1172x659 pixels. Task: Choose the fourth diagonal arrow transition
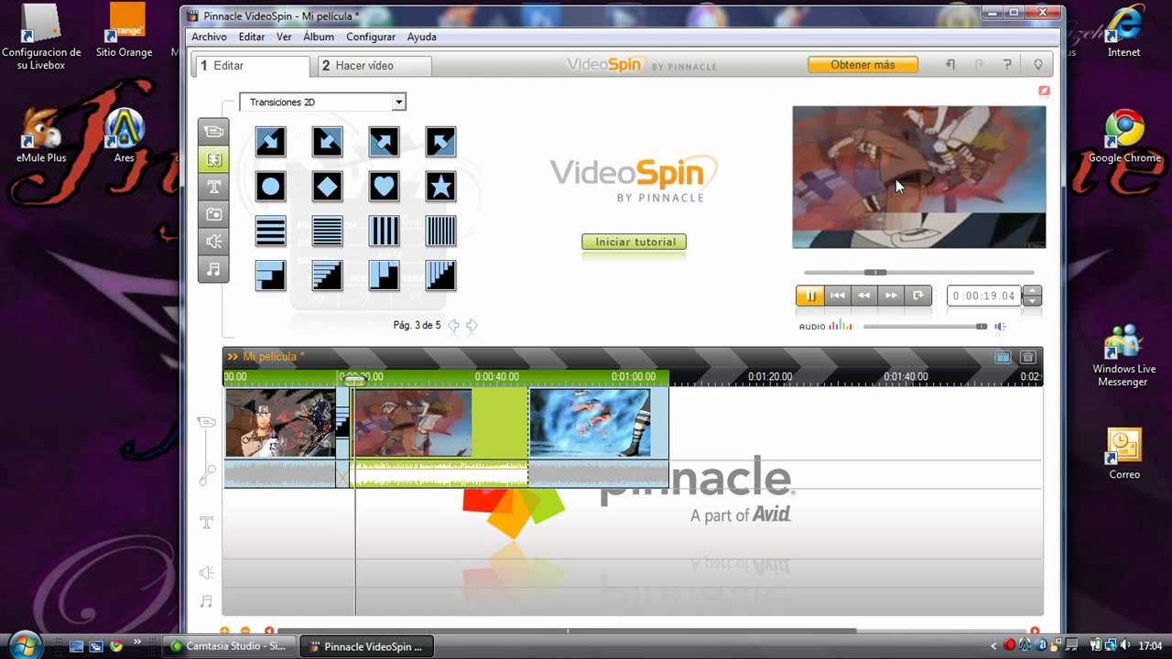[x=440, y=142]
